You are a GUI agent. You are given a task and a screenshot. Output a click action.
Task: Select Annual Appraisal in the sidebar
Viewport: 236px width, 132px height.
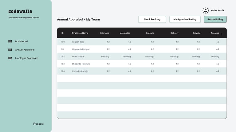[25, 50]
